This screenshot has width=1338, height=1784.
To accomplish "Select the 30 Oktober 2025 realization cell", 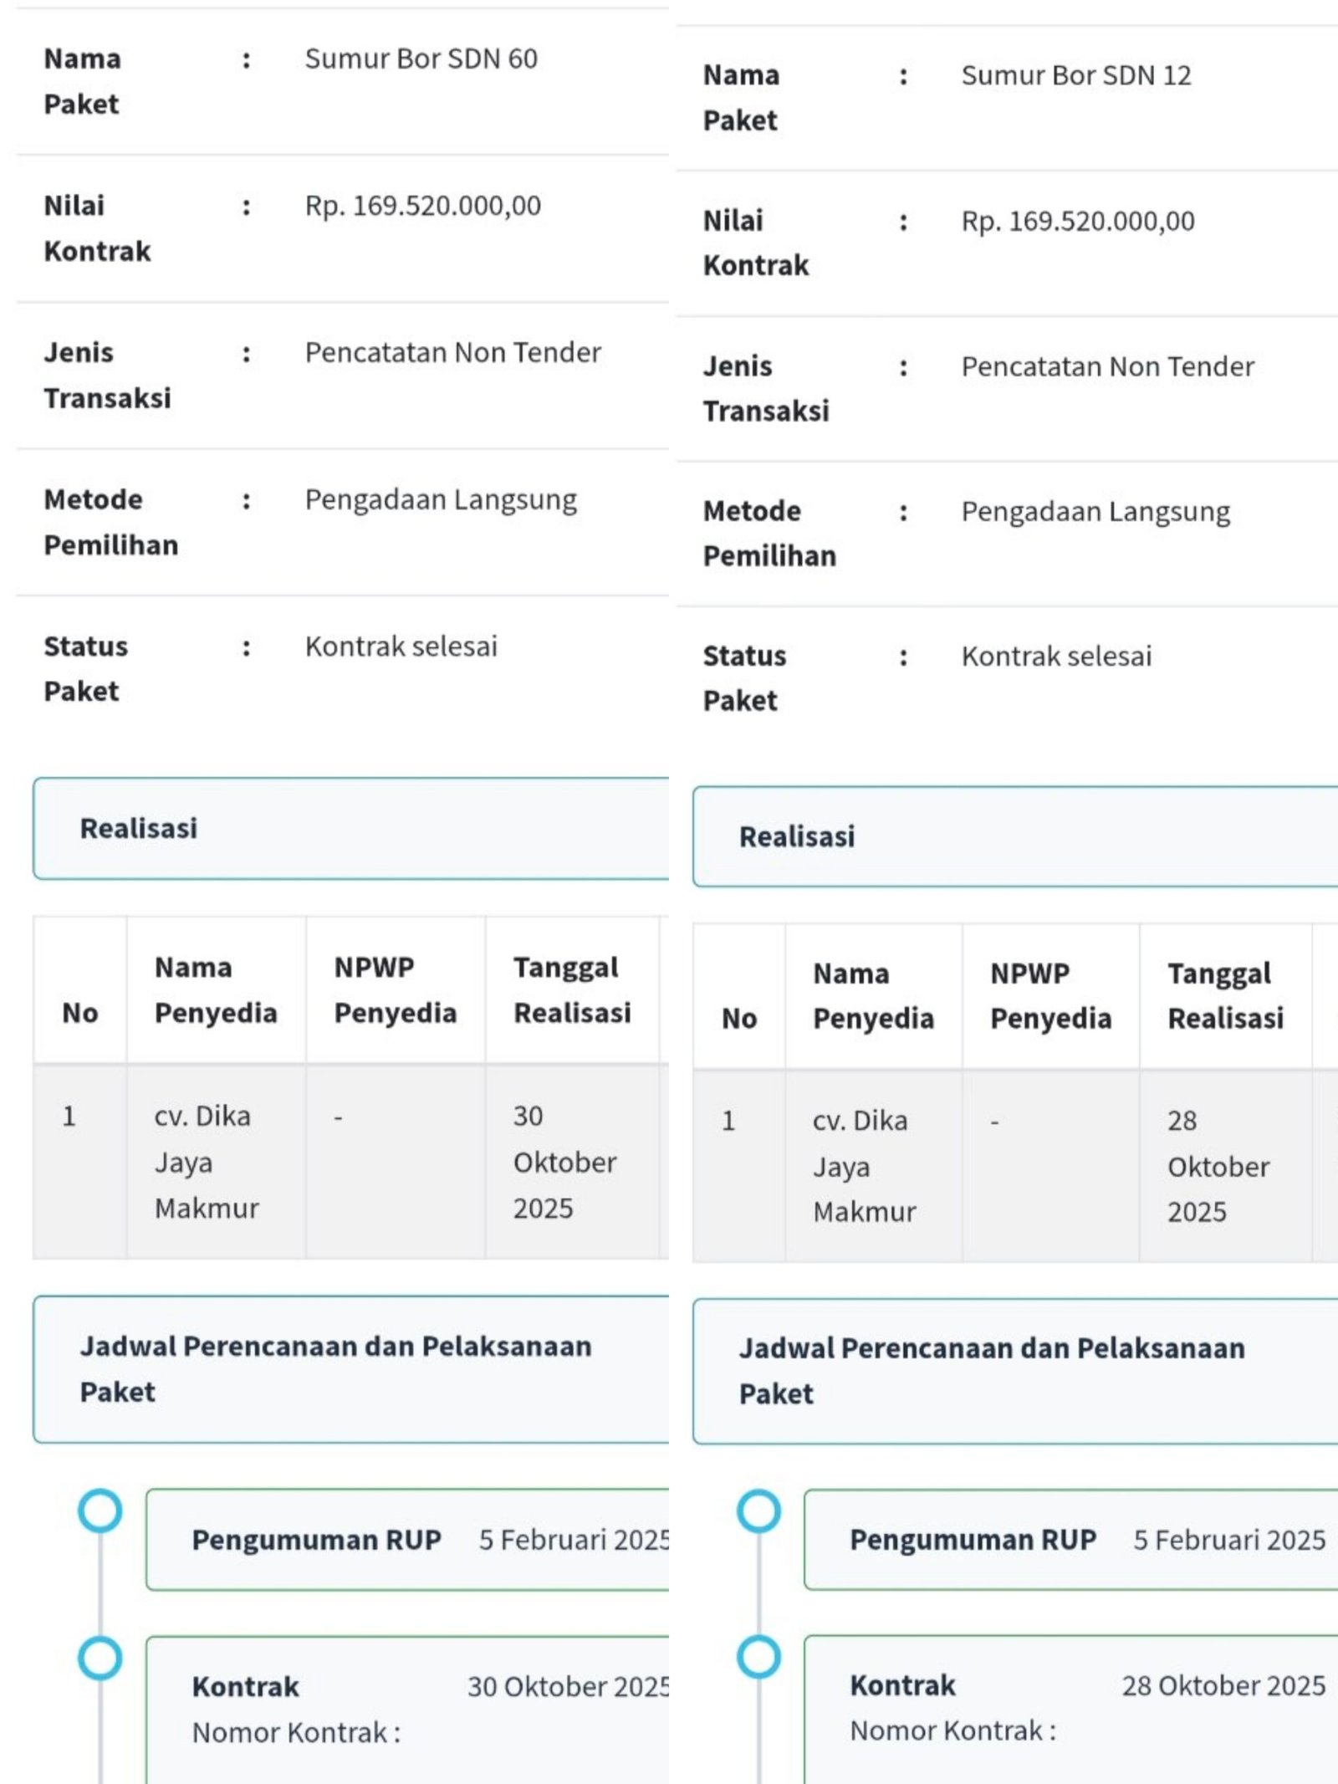I will click(564, 1162).
